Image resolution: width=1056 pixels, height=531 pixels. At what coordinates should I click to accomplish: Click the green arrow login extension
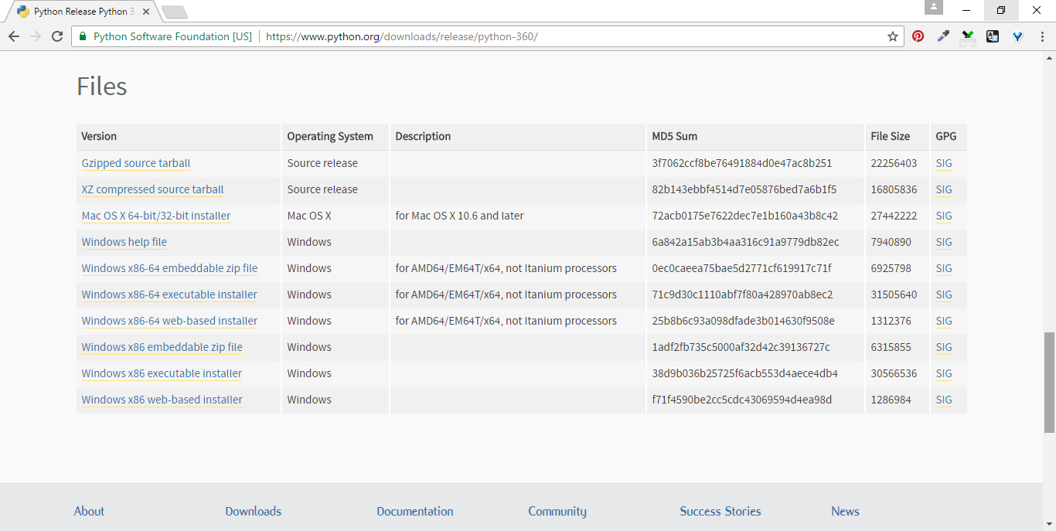[x=968, y=36]
